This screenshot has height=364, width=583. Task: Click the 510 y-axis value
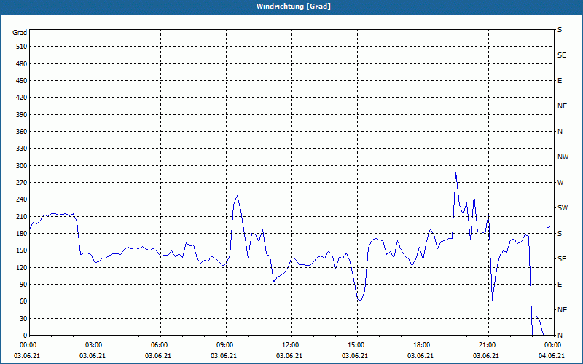[x=22, y=47]
